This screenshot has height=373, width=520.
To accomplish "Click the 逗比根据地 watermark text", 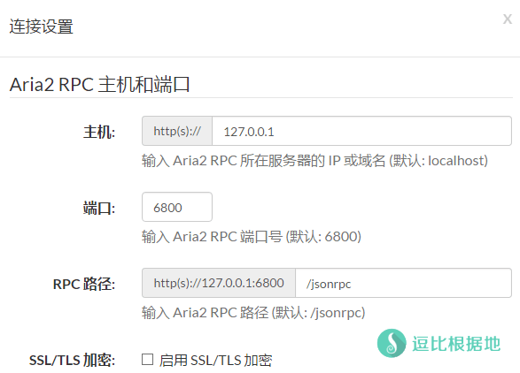I will 456,344.
